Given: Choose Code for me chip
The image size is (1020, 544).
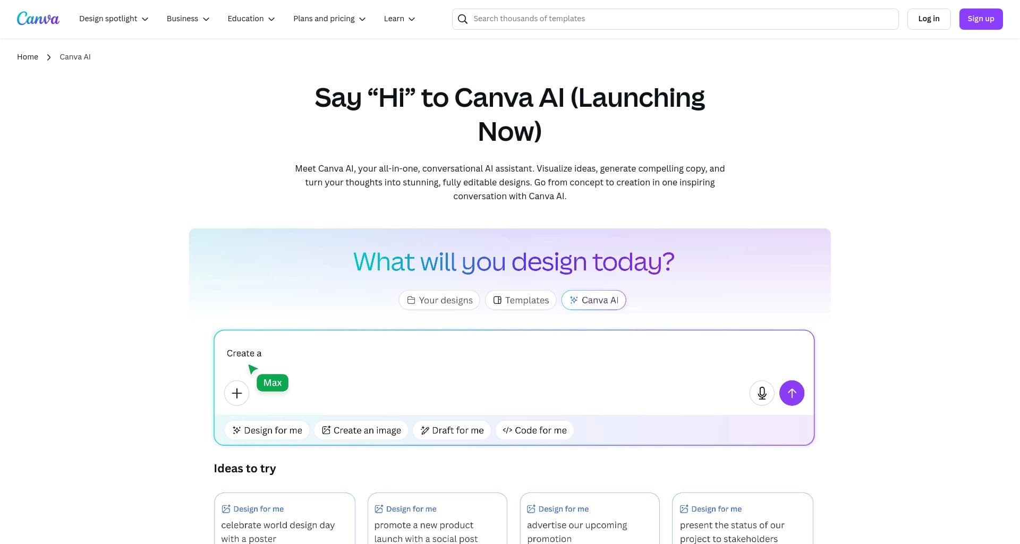Looking at the screenshot, I should tap(534, 430).
